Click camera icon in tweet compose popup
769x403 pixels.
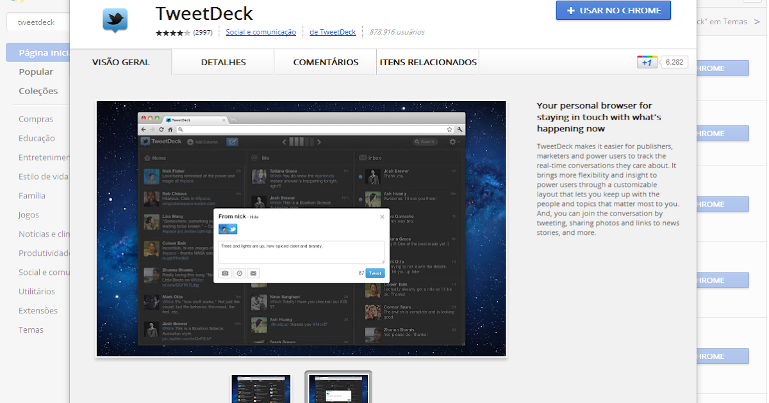click(226, 273)
